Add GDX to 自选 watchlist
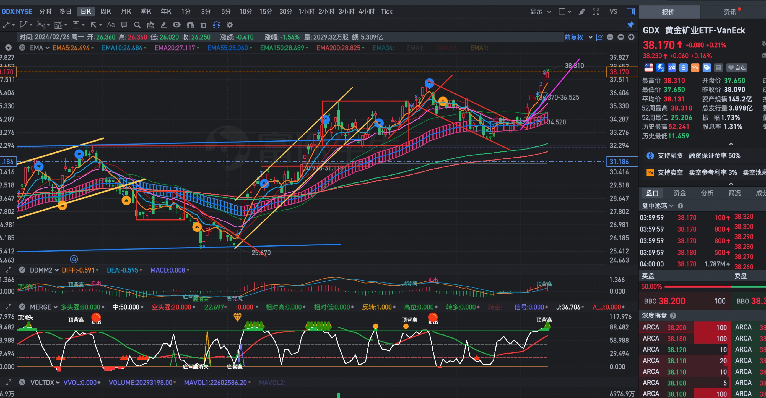This screenshot has height=398, width=766. click(737, 68)
